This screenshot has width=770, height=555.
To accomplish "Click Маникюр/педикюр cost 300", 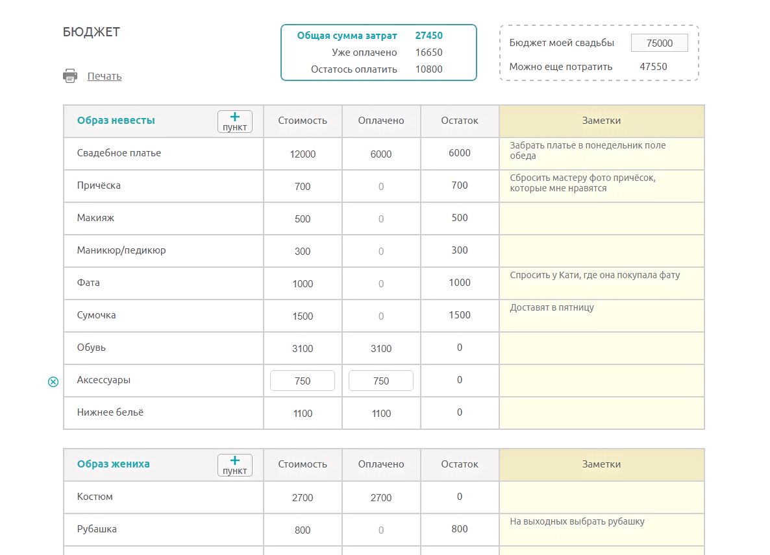I will pos(303,251).
